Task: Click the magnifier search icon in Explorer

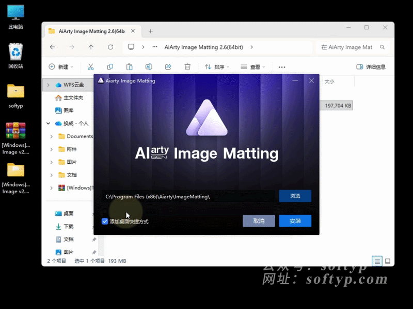Action: tap(382, 47)
